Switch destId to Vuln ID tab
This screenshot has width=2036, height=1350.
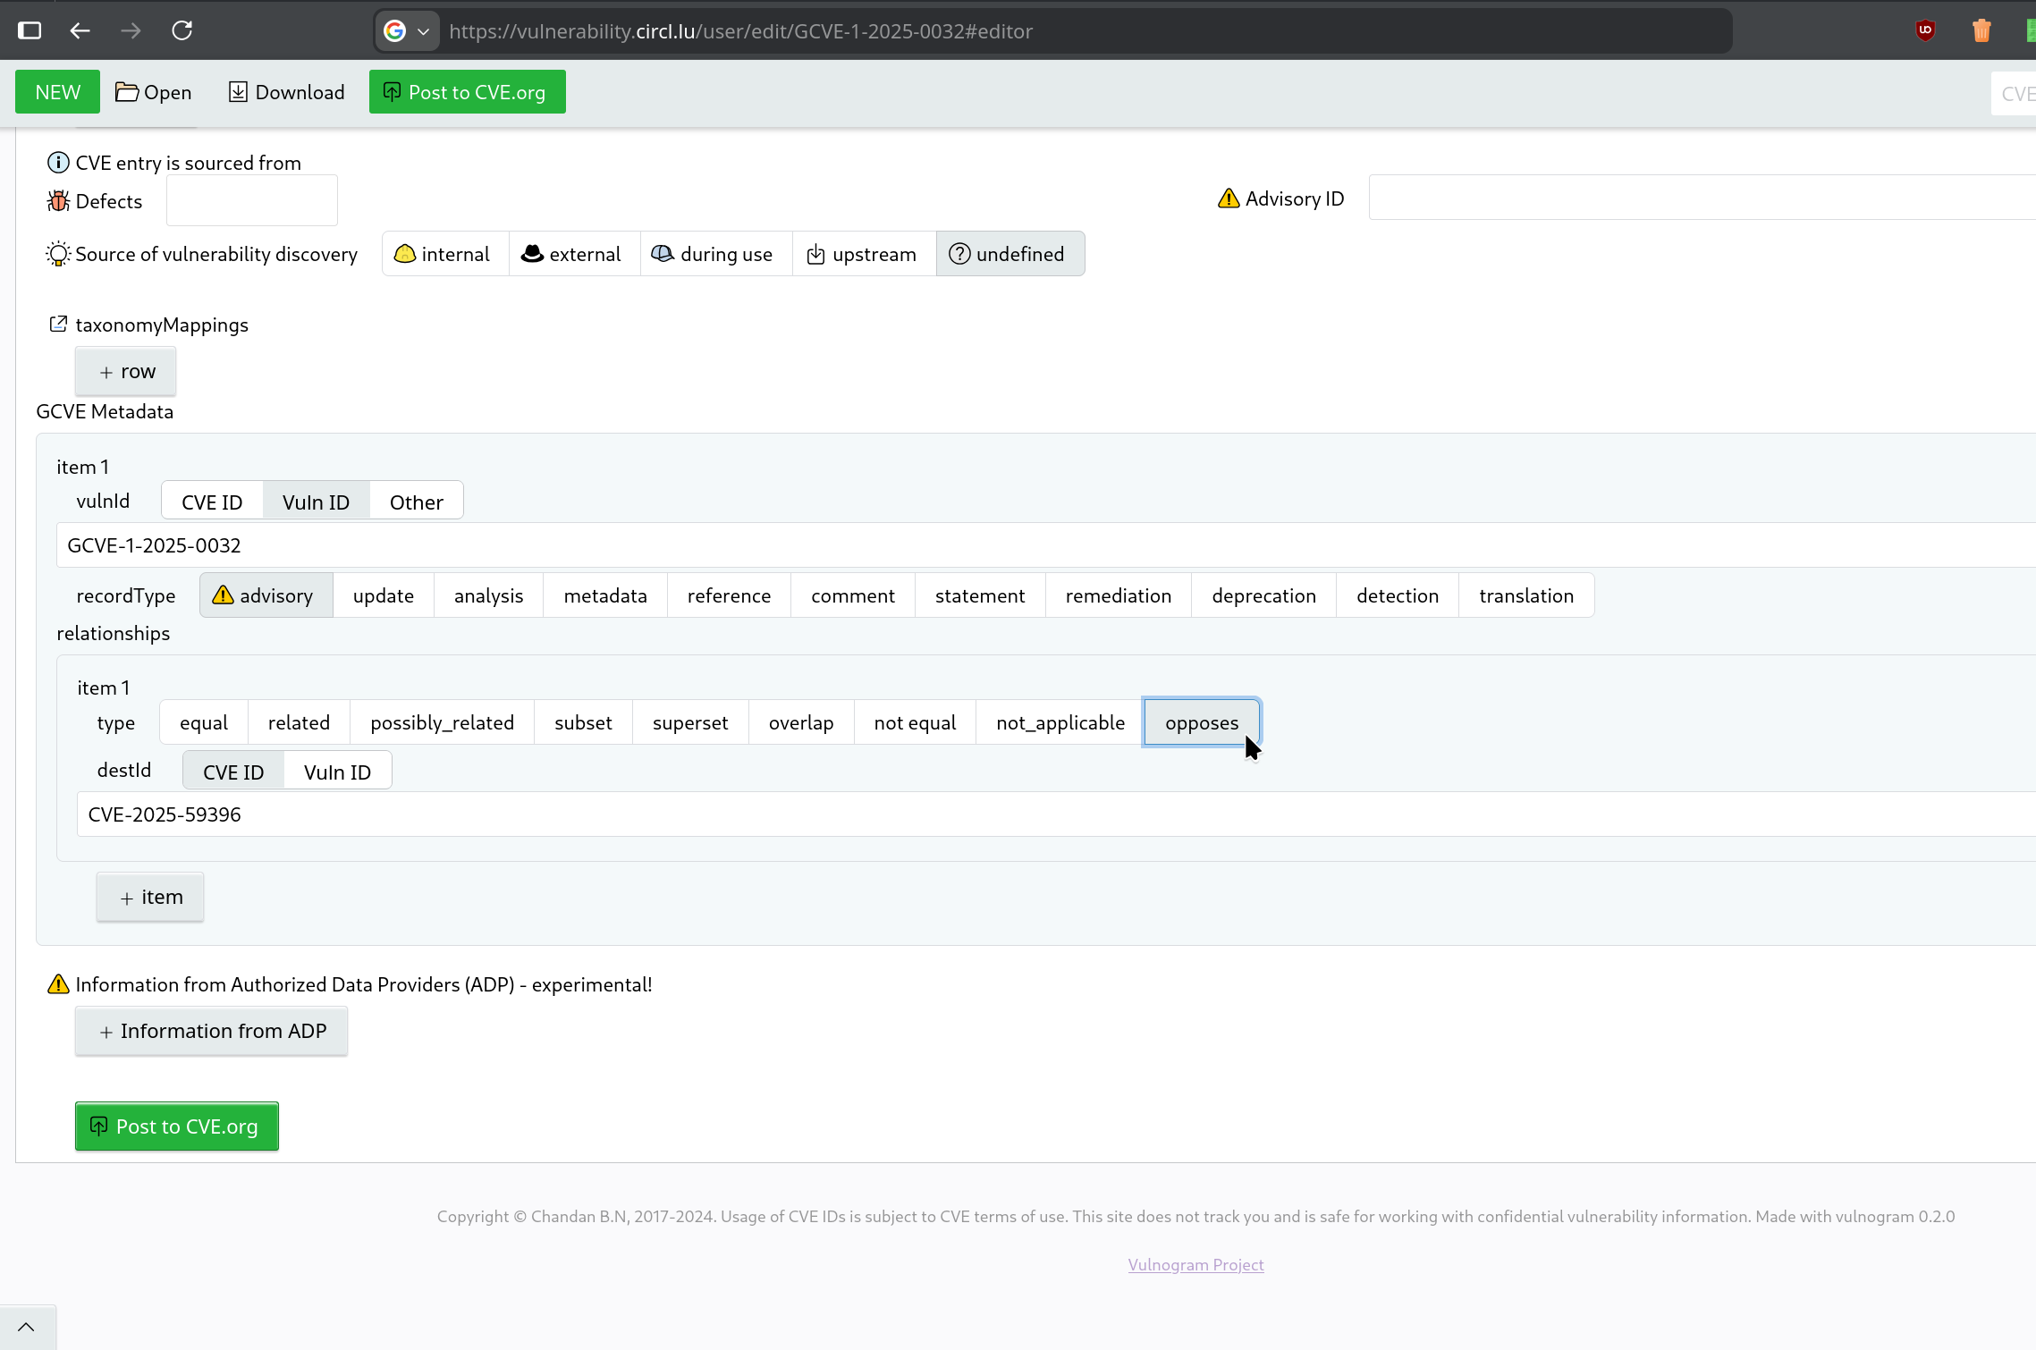click(337, 772)
